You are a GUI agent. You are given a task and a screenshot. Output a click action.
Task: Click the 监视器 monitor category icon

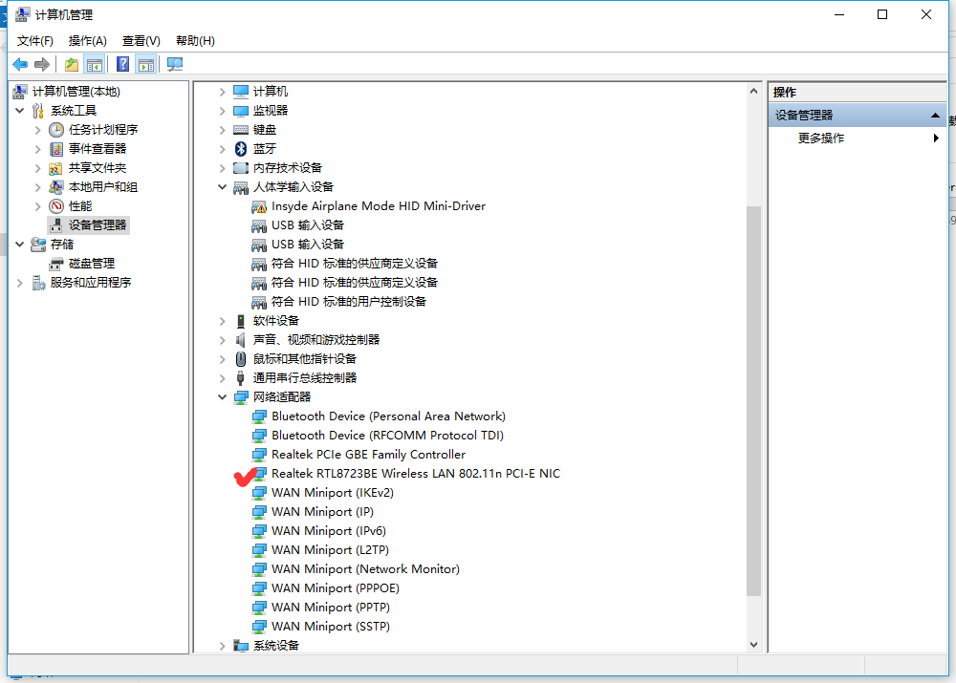[x=241, y=111]
